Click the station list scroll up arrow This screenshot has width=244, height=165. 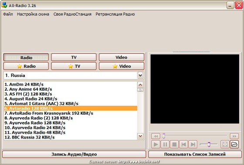coord(140,85)
